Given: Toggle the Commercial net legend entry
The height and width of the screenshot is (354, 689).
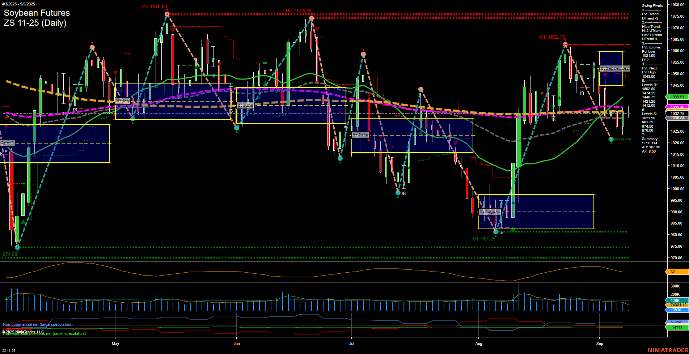Looking at the screenshot, I should click(x=16, y=329).
